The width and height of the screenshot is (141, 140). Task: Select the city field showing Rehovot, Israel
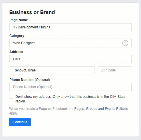tap(52, 70)
